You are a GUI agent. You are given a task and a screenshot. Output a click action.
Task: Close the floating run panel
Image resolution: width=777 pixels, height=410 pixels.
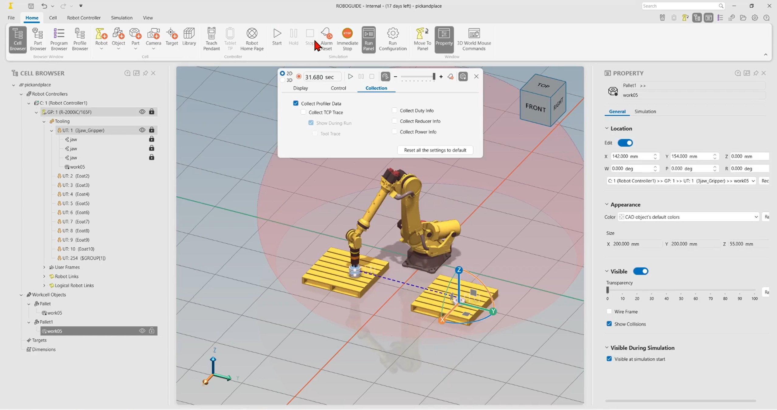coord(476,77)
